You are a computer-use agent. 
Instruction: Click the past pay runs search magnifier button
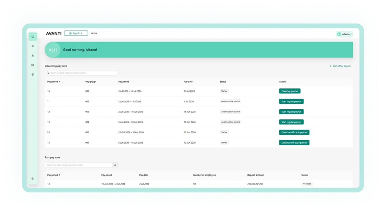(115, 165)
